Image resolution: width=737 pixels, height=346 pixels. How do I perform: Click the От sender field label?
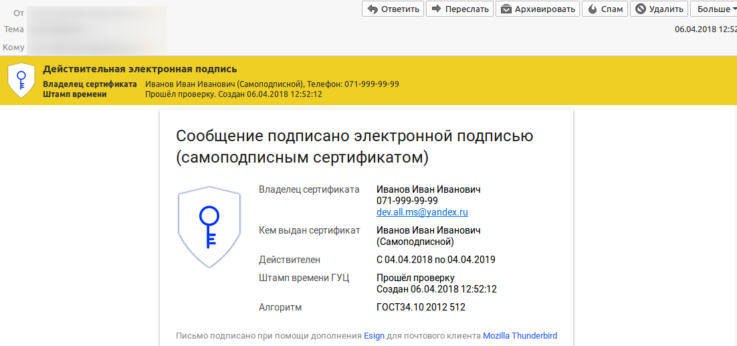(x=19, y=13)
